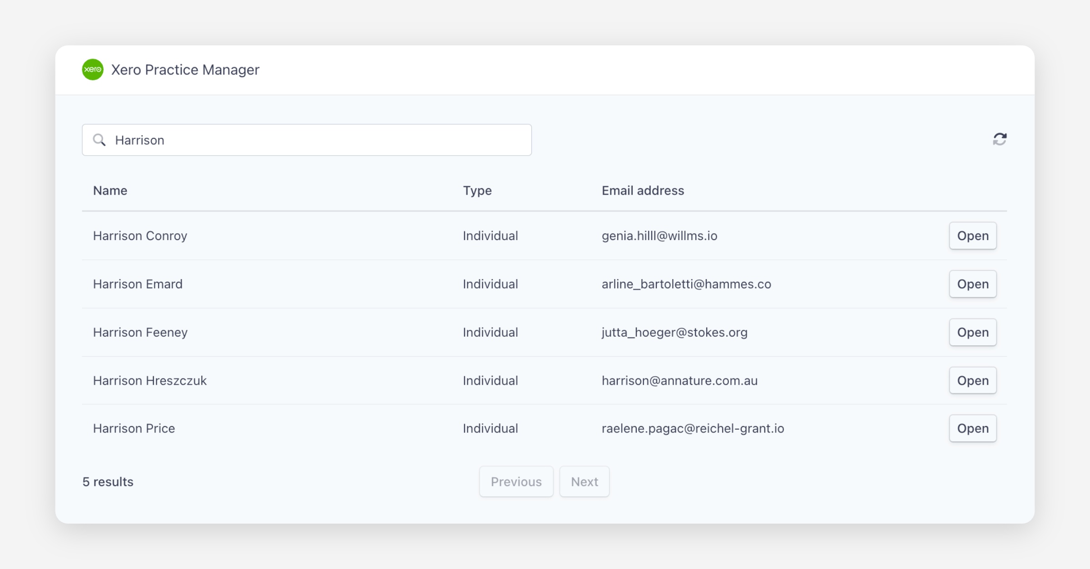
Task: Select the Harrison Conroy name cell
Action: tap(140, 236)
